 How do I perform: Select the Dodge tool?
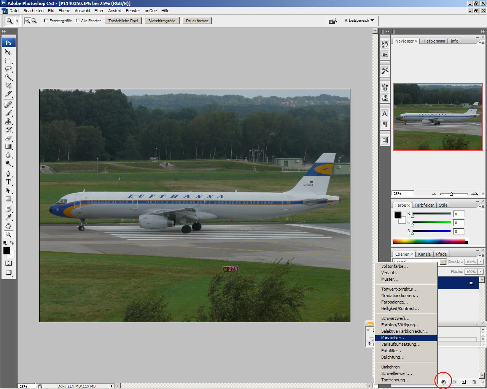(x=8, y=163)
